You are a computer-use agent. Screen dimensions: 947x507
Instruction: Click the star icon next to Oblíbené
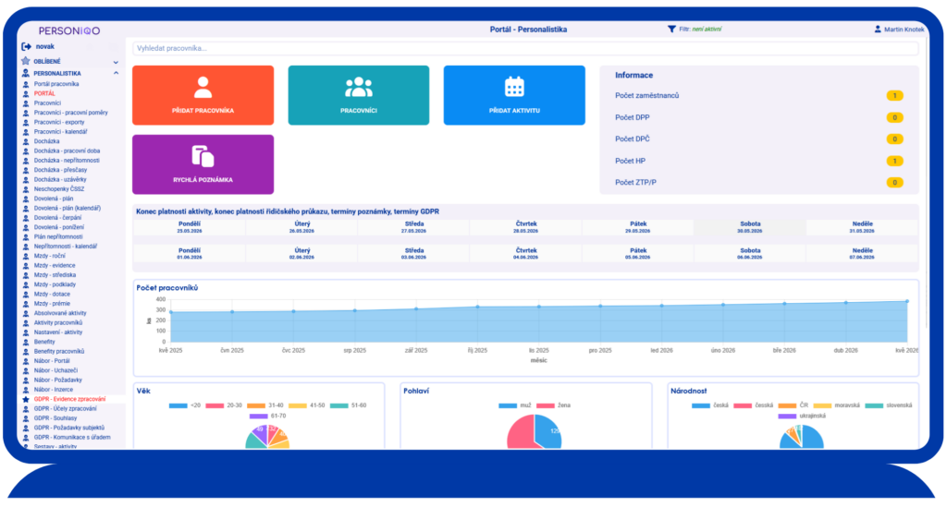coord(25,61)
